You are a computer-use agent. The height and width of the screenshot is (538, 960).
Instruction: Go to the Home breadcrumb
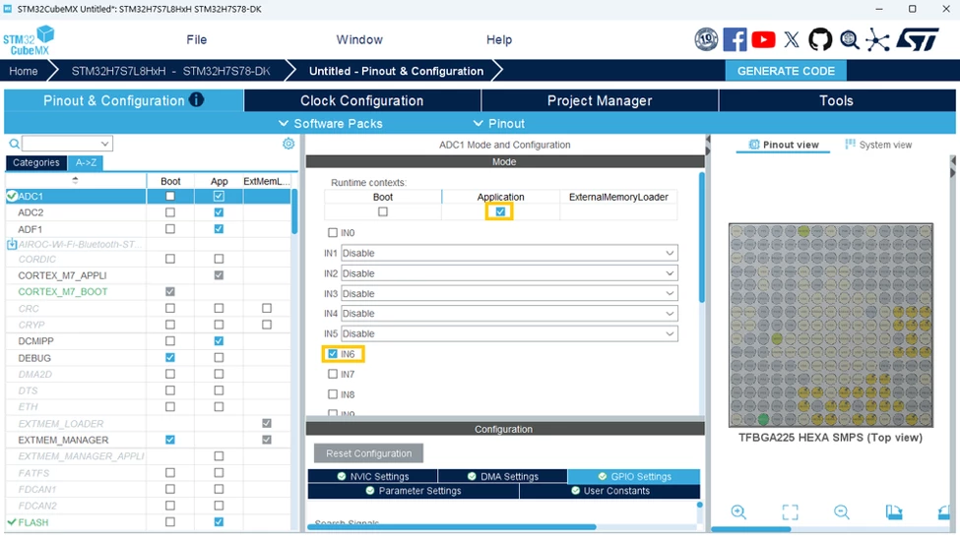[24, 71]
